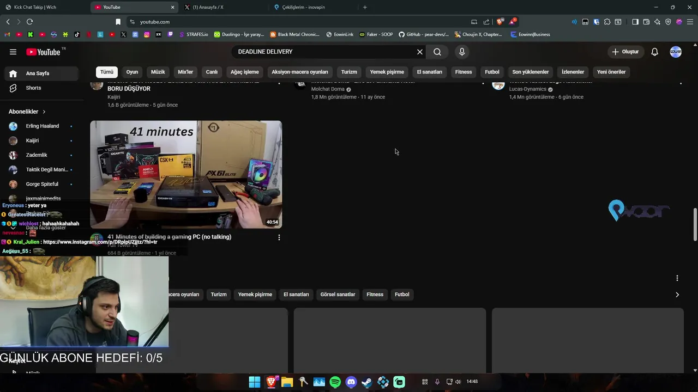
Task: Expand the Abonelikler section arrow
Action: [44, 112]
